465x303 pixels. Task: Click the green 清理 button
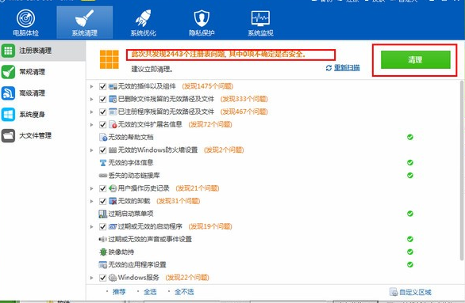click(x=416, y=59)
